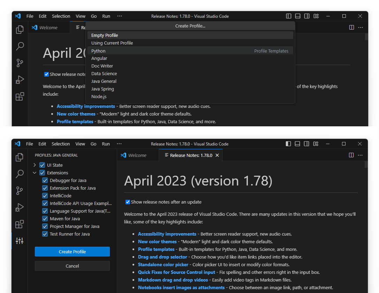Click the Create Profile button

72,252
